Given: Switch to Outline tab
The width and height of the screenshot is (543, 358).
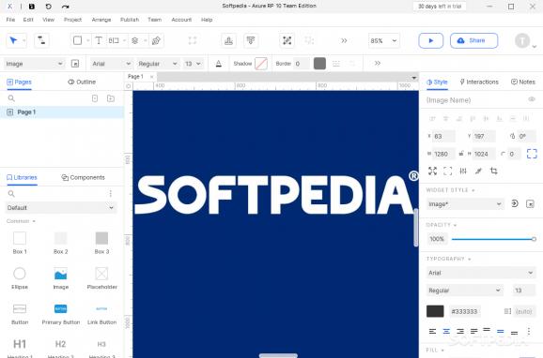Looking at the screenshot, I should [x=82, y=82].
